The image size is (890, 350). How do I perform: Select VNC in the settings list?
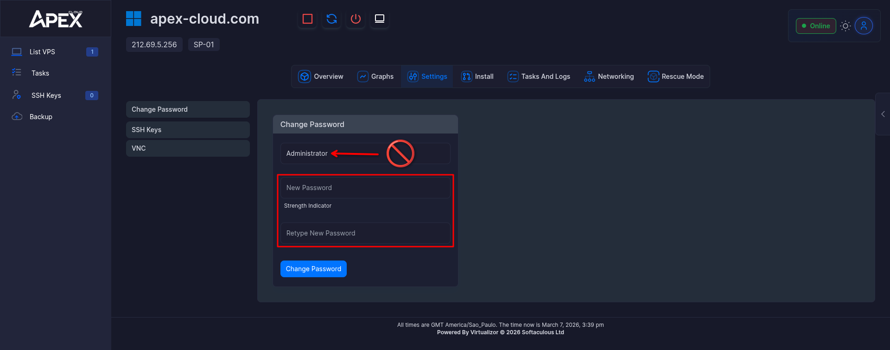coord(187,148)
